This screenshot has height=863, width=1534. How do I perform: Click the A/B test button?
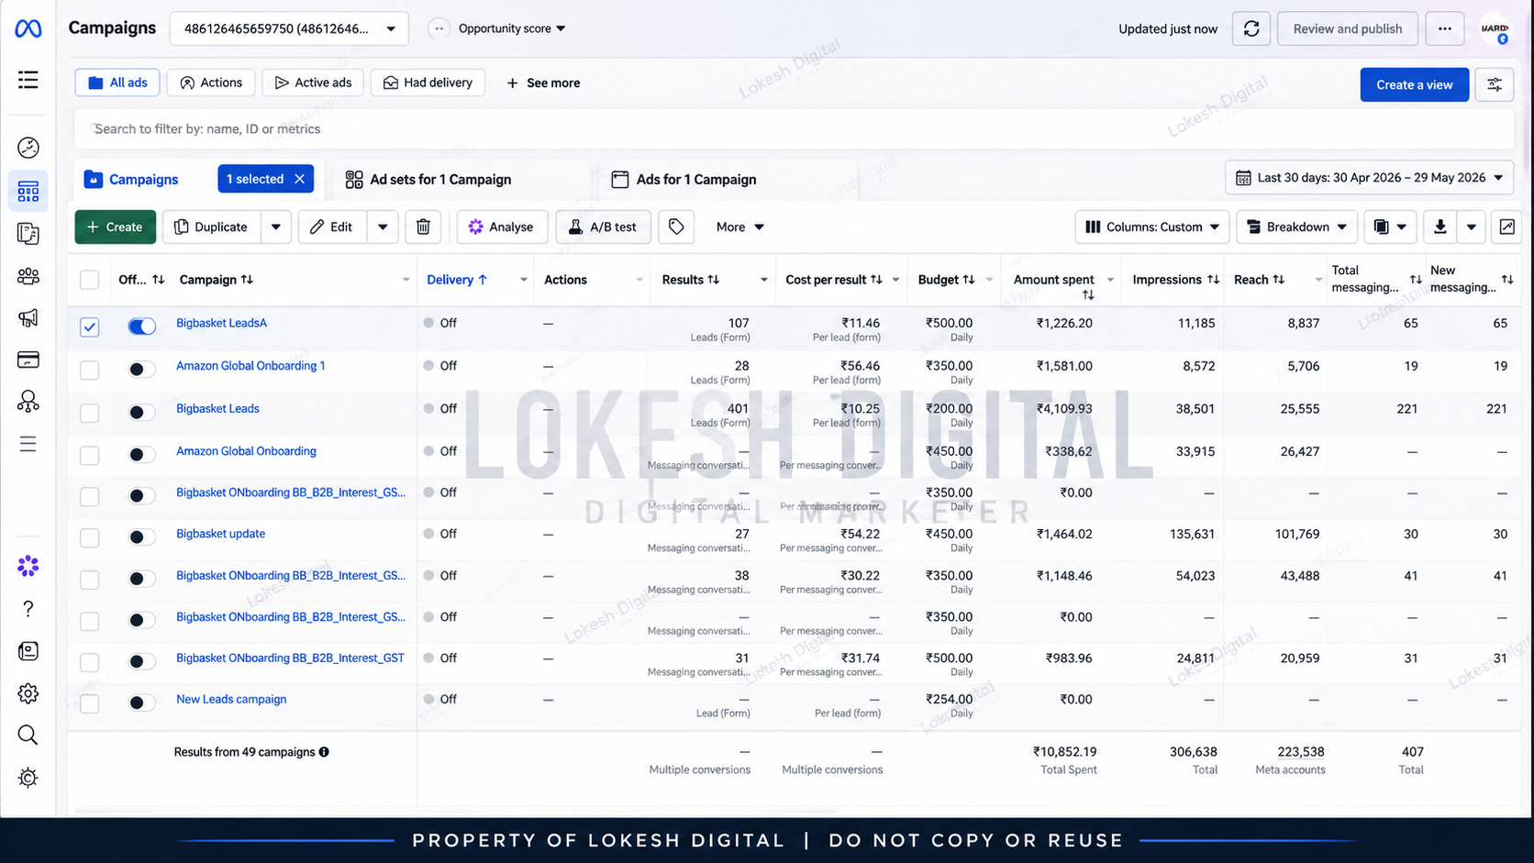pos(603,227)
